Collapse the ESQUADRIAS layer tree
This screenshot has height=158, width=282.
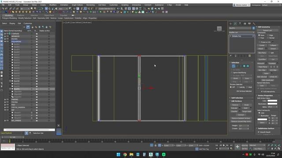click(5, 41)
